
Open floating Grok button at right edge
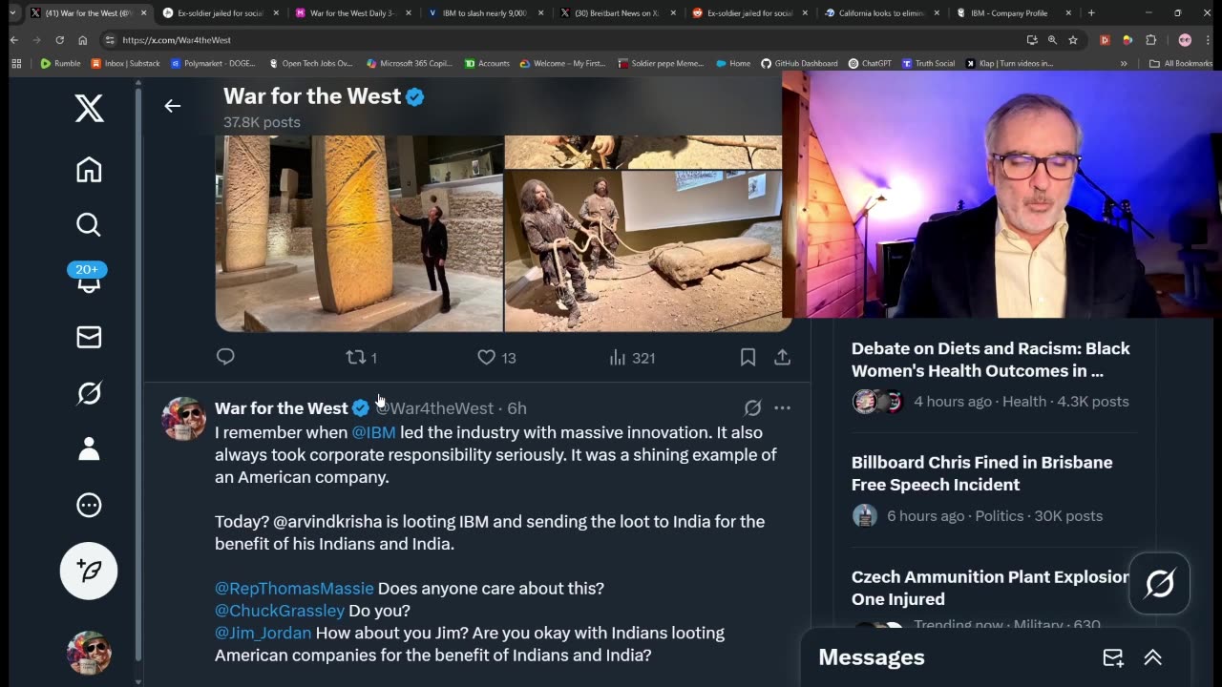1159,583
